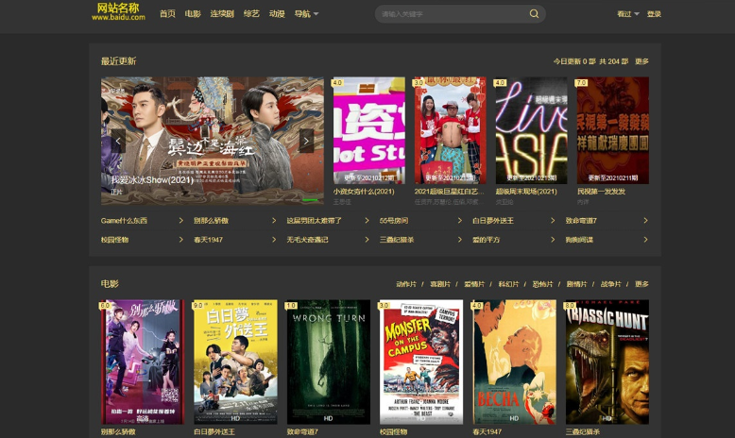The image size is (735, 438).
Task: Click the carousel next arrow
Action: (306, 141)
